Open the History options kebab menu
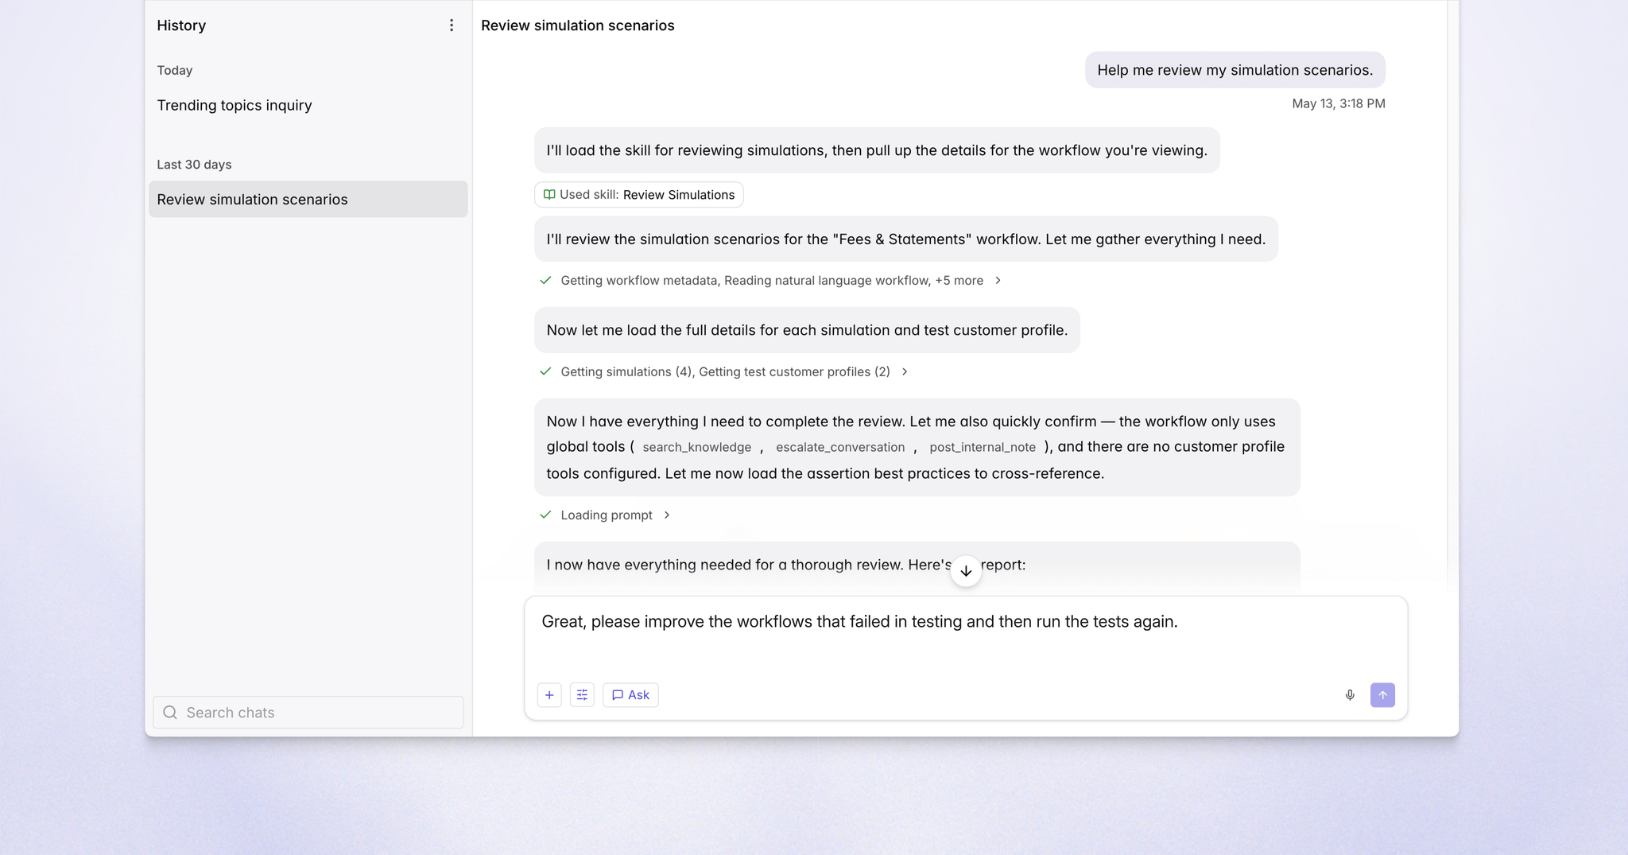Screen dimensions: 1628x855 (452, 25)
